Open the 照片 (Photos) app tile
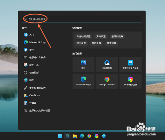The width and height of the screenshot is (165, 140). (83, 65)
